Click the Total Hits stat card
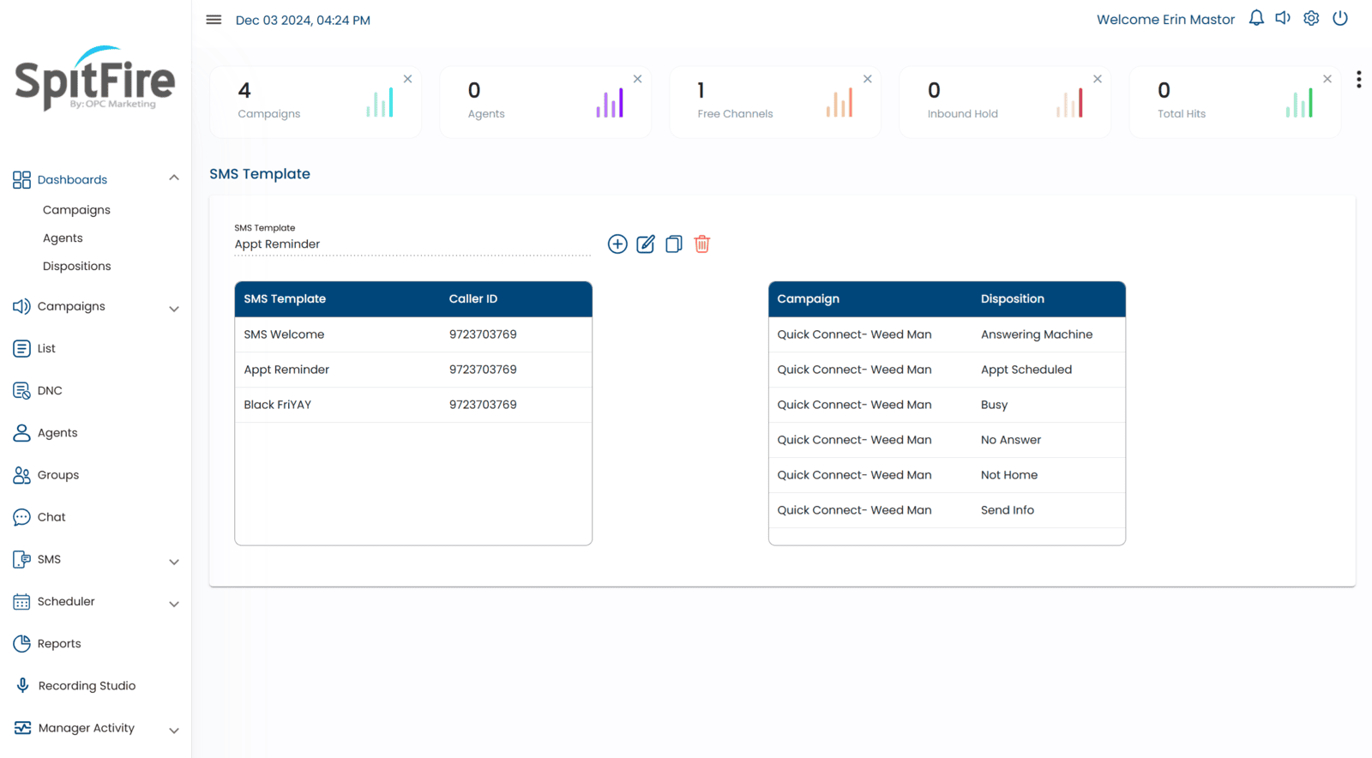This screenshot has height=758, width=1372. point(1235,102)
